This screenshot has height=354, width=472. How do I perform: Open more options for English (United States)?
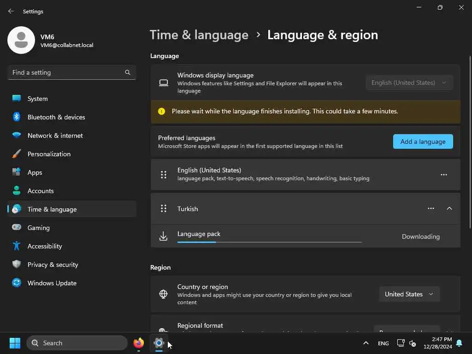pyautogui.click(x=444, y=175)
